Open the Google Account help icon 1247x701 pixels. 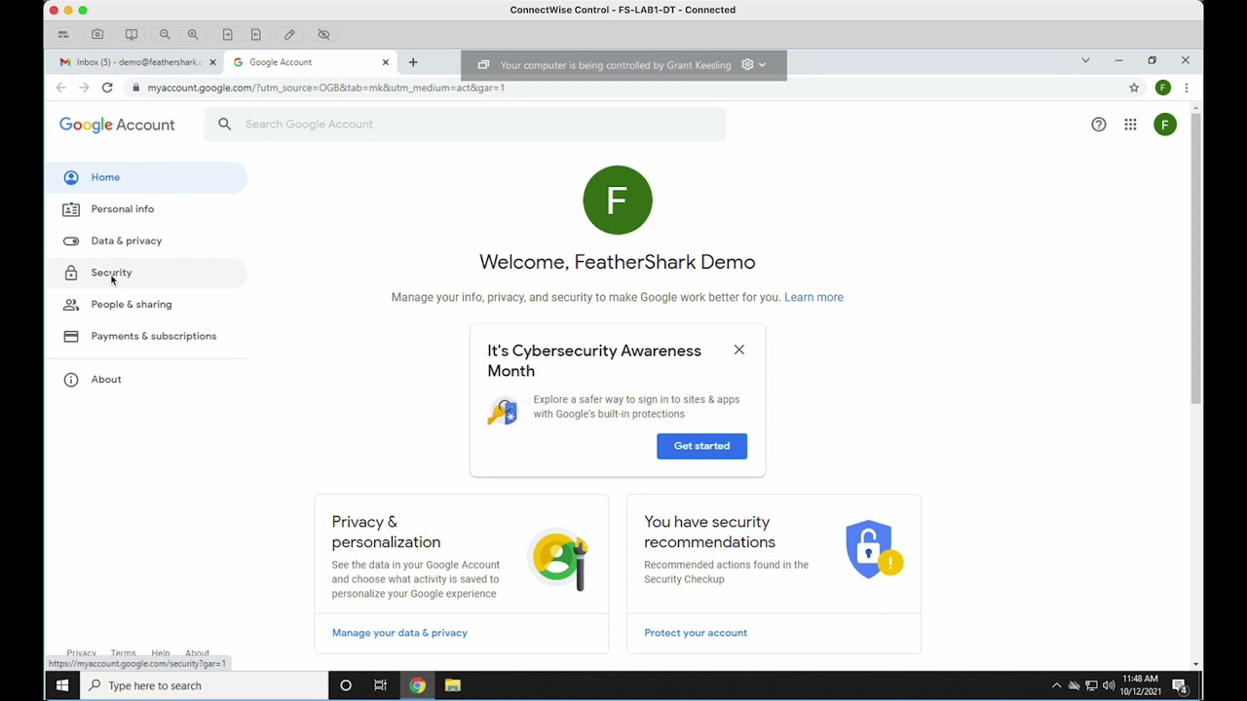click(x=1099, y=125)
